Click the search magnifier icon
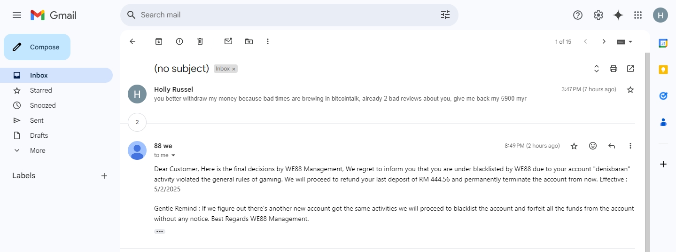Image resolution: width=676 pixels, height=252 pixels. tap(132, 15)
